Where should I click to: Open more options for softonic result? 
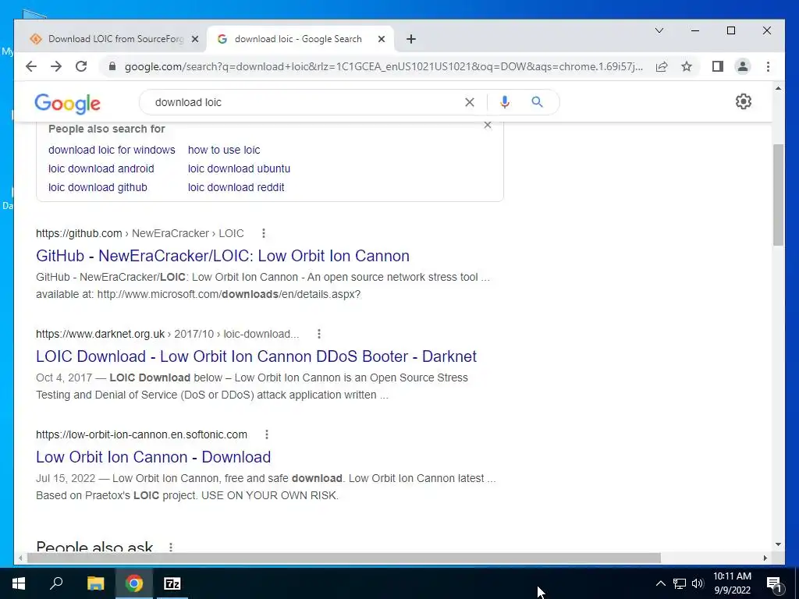(267, 434)
